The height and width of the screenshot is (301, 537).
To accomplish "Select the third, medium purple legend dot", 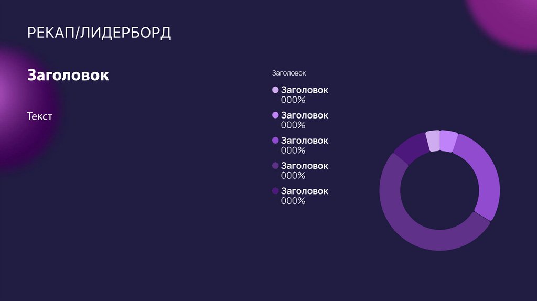I will click(275, 141).
